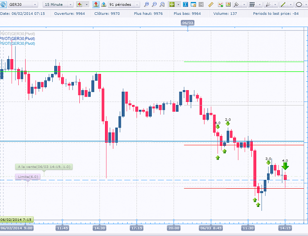Expand the fan lines tool dropdown
The width and height of the screenshot is (308, 236).
pos(275,4)
